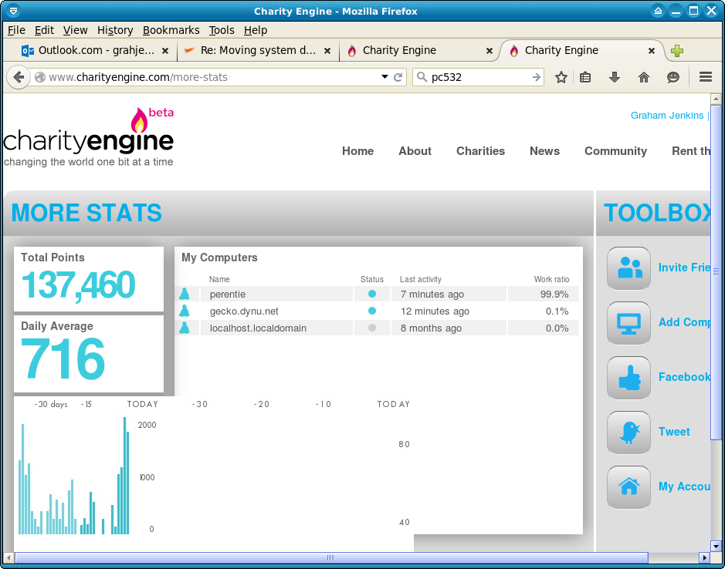Go to News nav link

pos(544,151)
